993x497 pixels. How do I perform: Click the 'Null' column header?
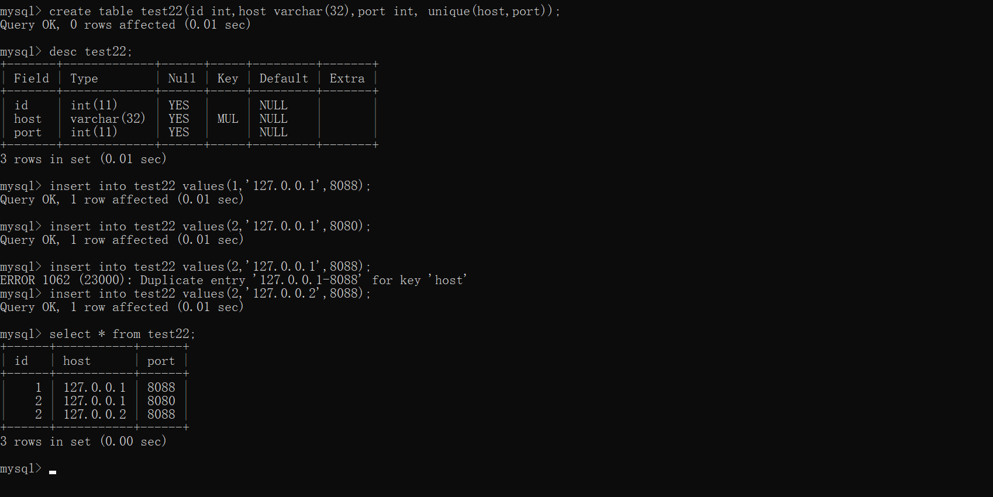(182, 78)
